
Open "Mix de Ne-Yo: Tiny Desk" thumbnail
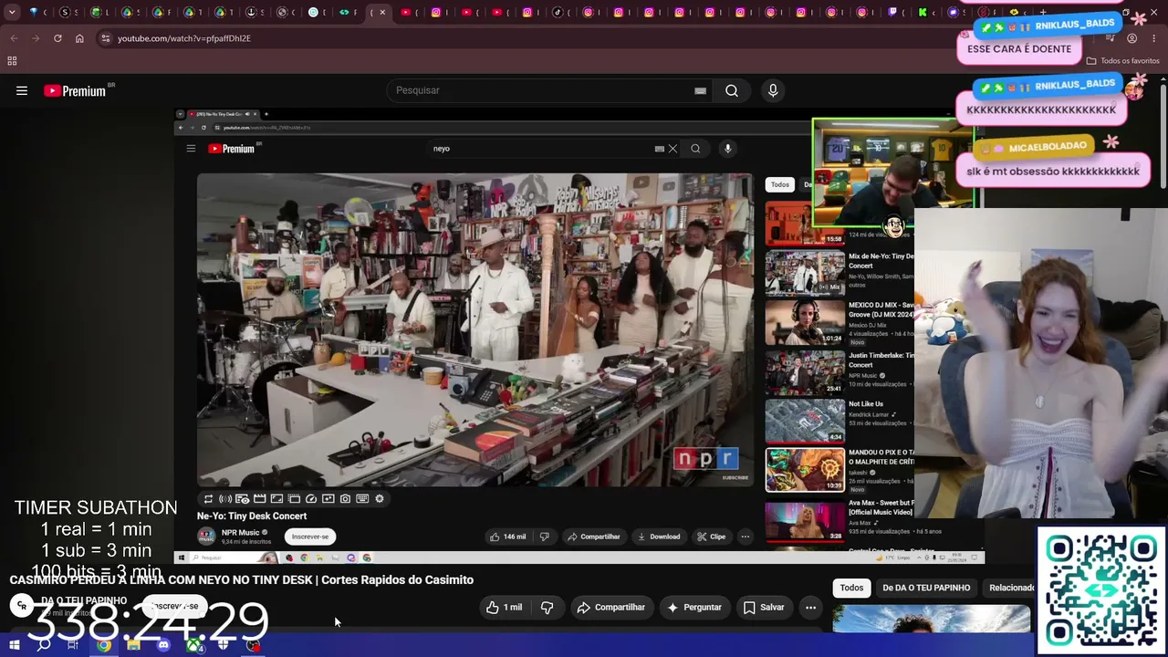pos(805,272)
